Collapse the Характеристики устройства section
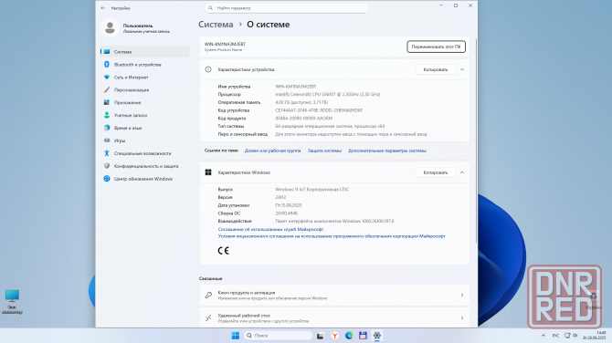612x343 pixels. (x=462, y=69)
